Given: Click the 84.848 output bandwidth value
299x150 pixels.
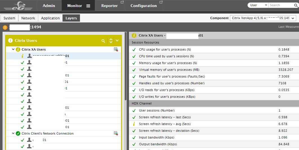Looking at the screenshot, I should click(284, 144).
